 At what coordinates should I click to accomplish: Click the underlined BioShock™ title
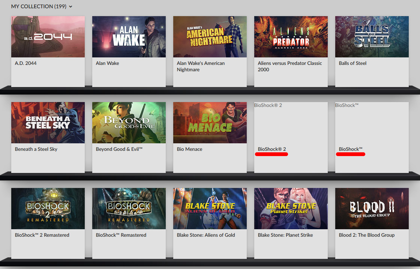point(351,149)
